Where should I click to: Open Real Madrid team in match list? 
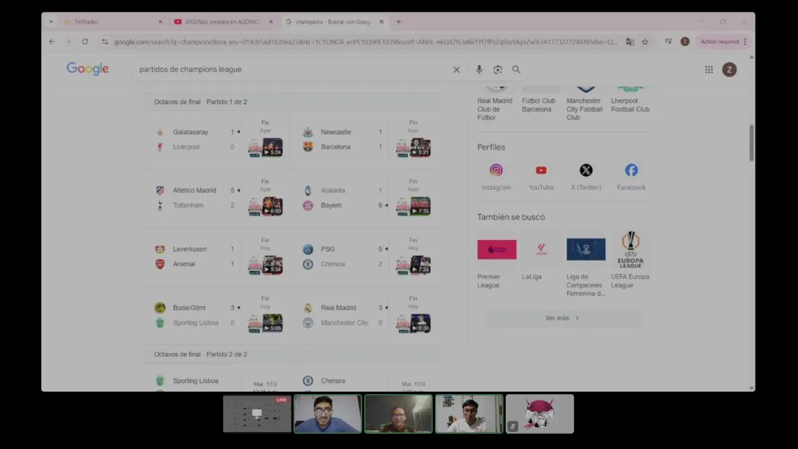[x=339, y=307]
